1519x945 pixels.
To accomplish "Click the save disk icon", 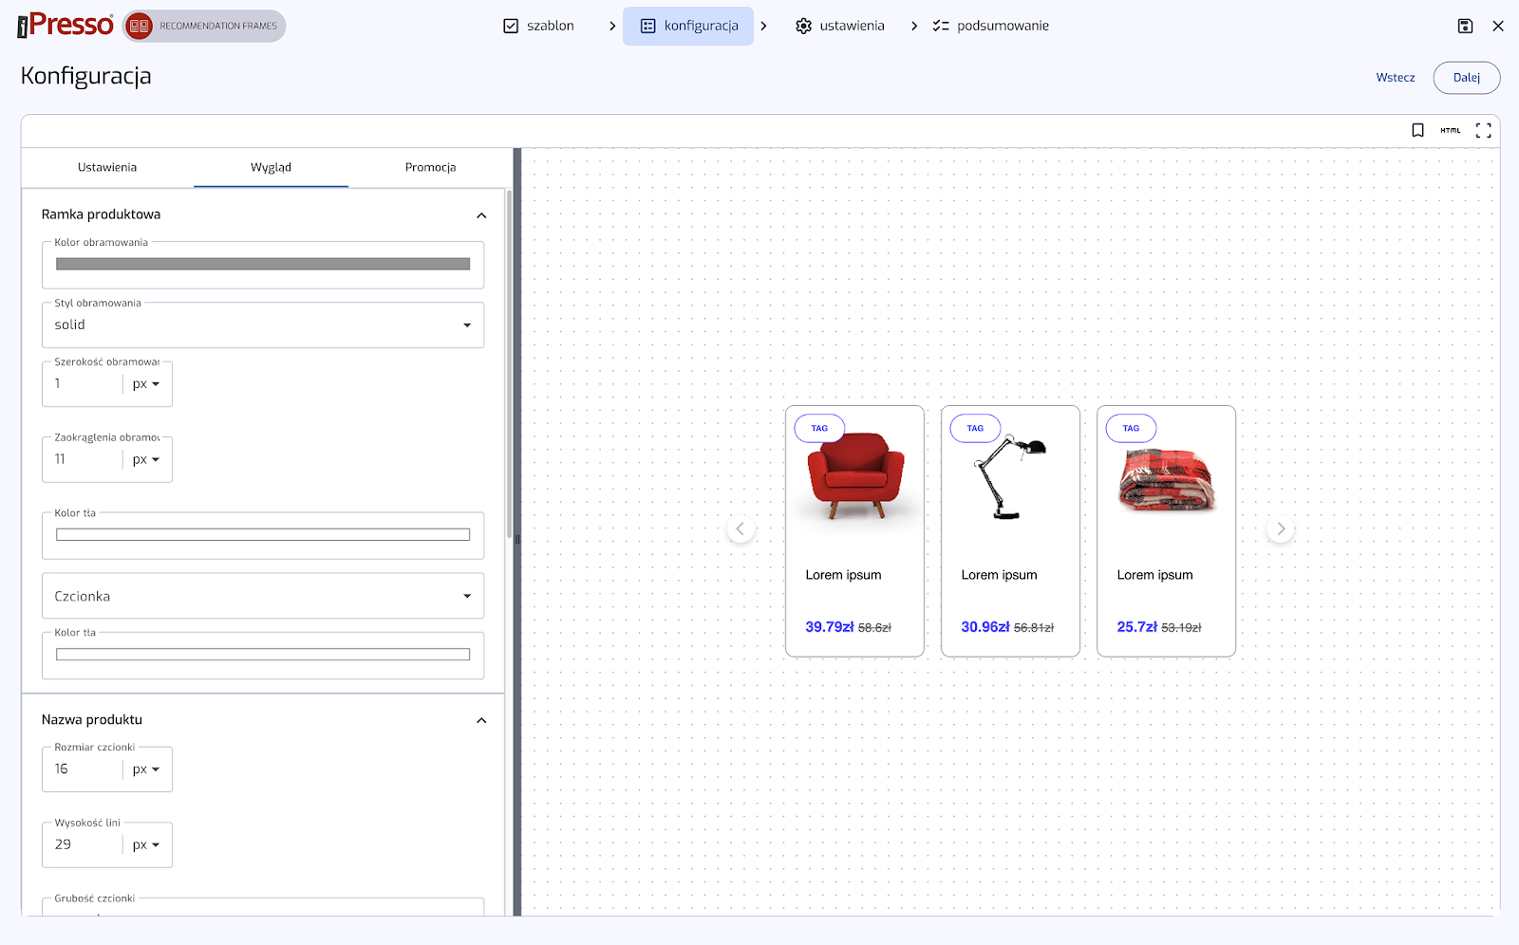I will (x=1465, y=27).
